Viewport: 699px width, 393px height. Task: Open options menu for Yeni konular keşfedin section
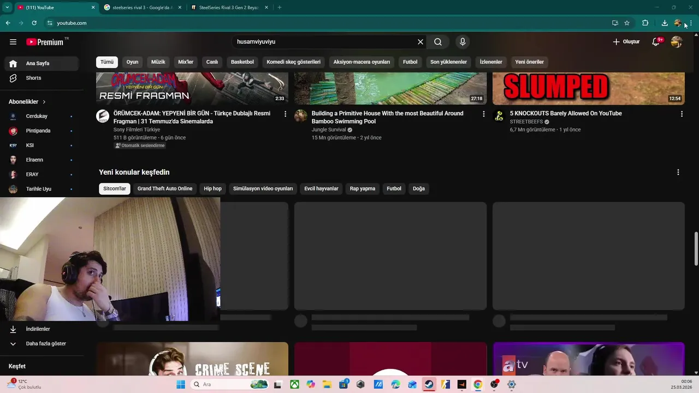[678, 172]
